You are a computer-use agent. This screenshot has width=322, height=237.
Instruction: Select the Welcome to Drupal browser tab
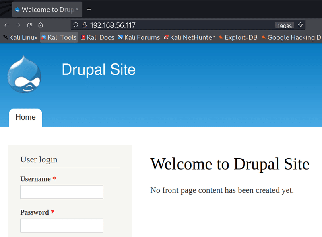[47, 9]
